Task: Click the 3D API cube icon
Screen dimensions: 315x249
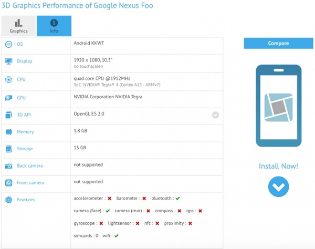Action: point(8,115)
